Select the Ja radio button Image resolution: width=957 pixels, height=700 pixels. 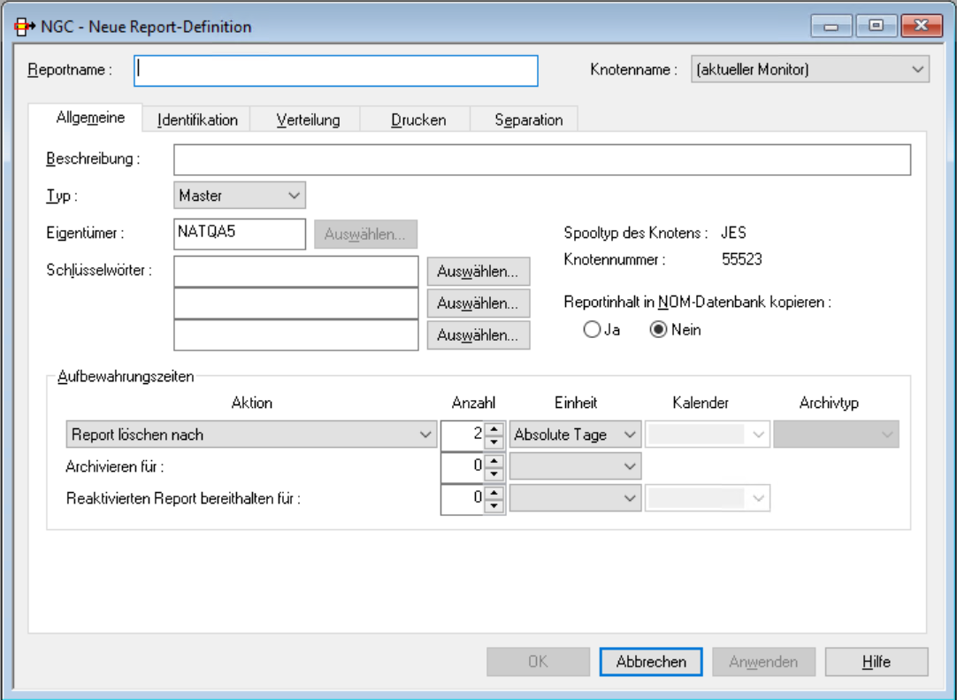click(x=592, y=329)
